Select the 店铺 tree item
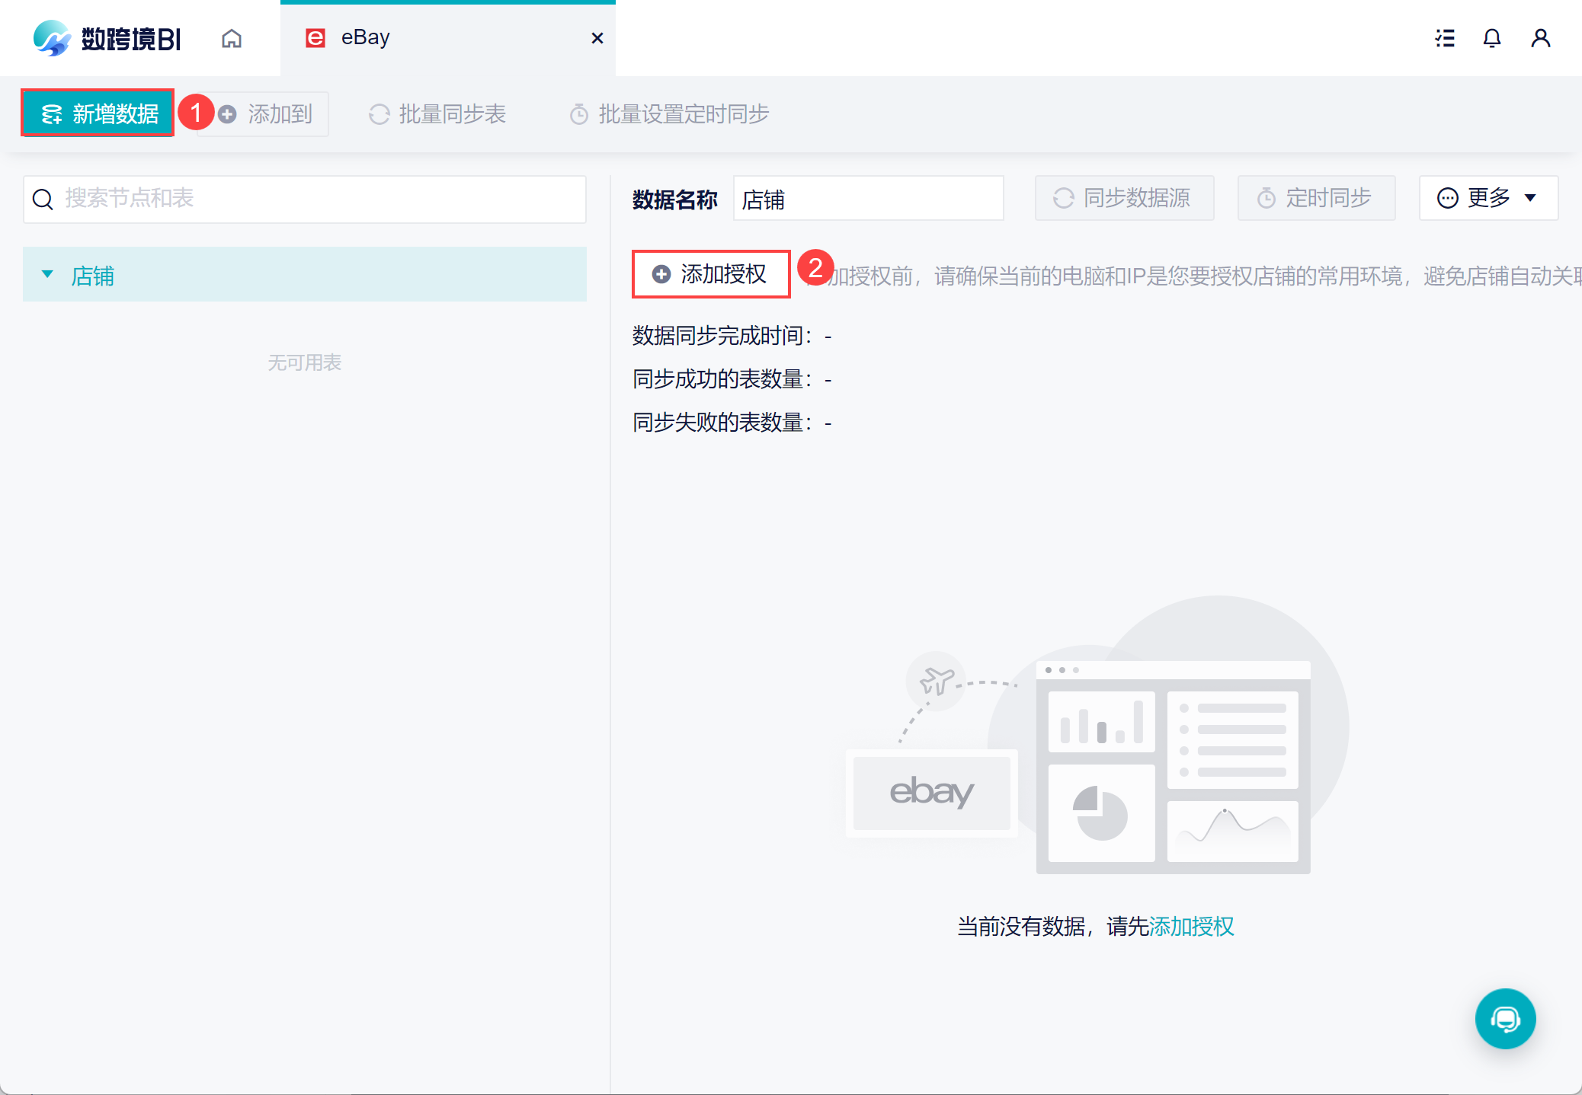Viewport: 1582px width, 1095px height. coord(93,276)
